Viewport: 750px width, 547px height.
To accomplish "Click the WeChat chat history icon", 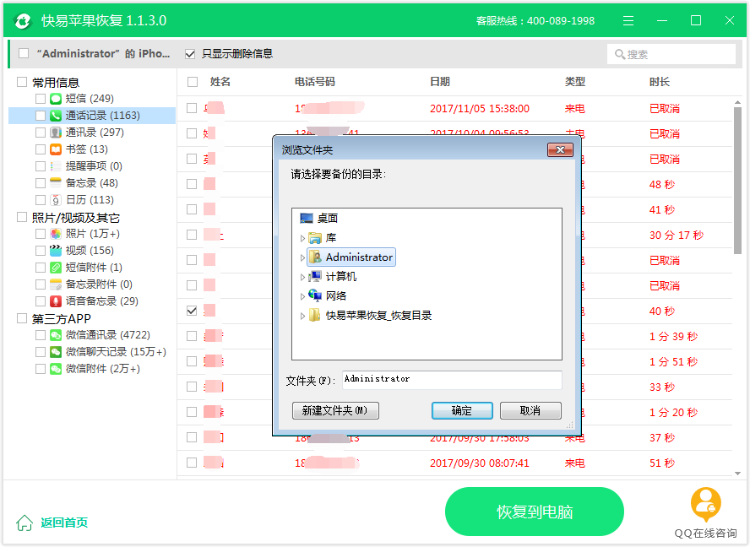I will click(x=56, y=352).
